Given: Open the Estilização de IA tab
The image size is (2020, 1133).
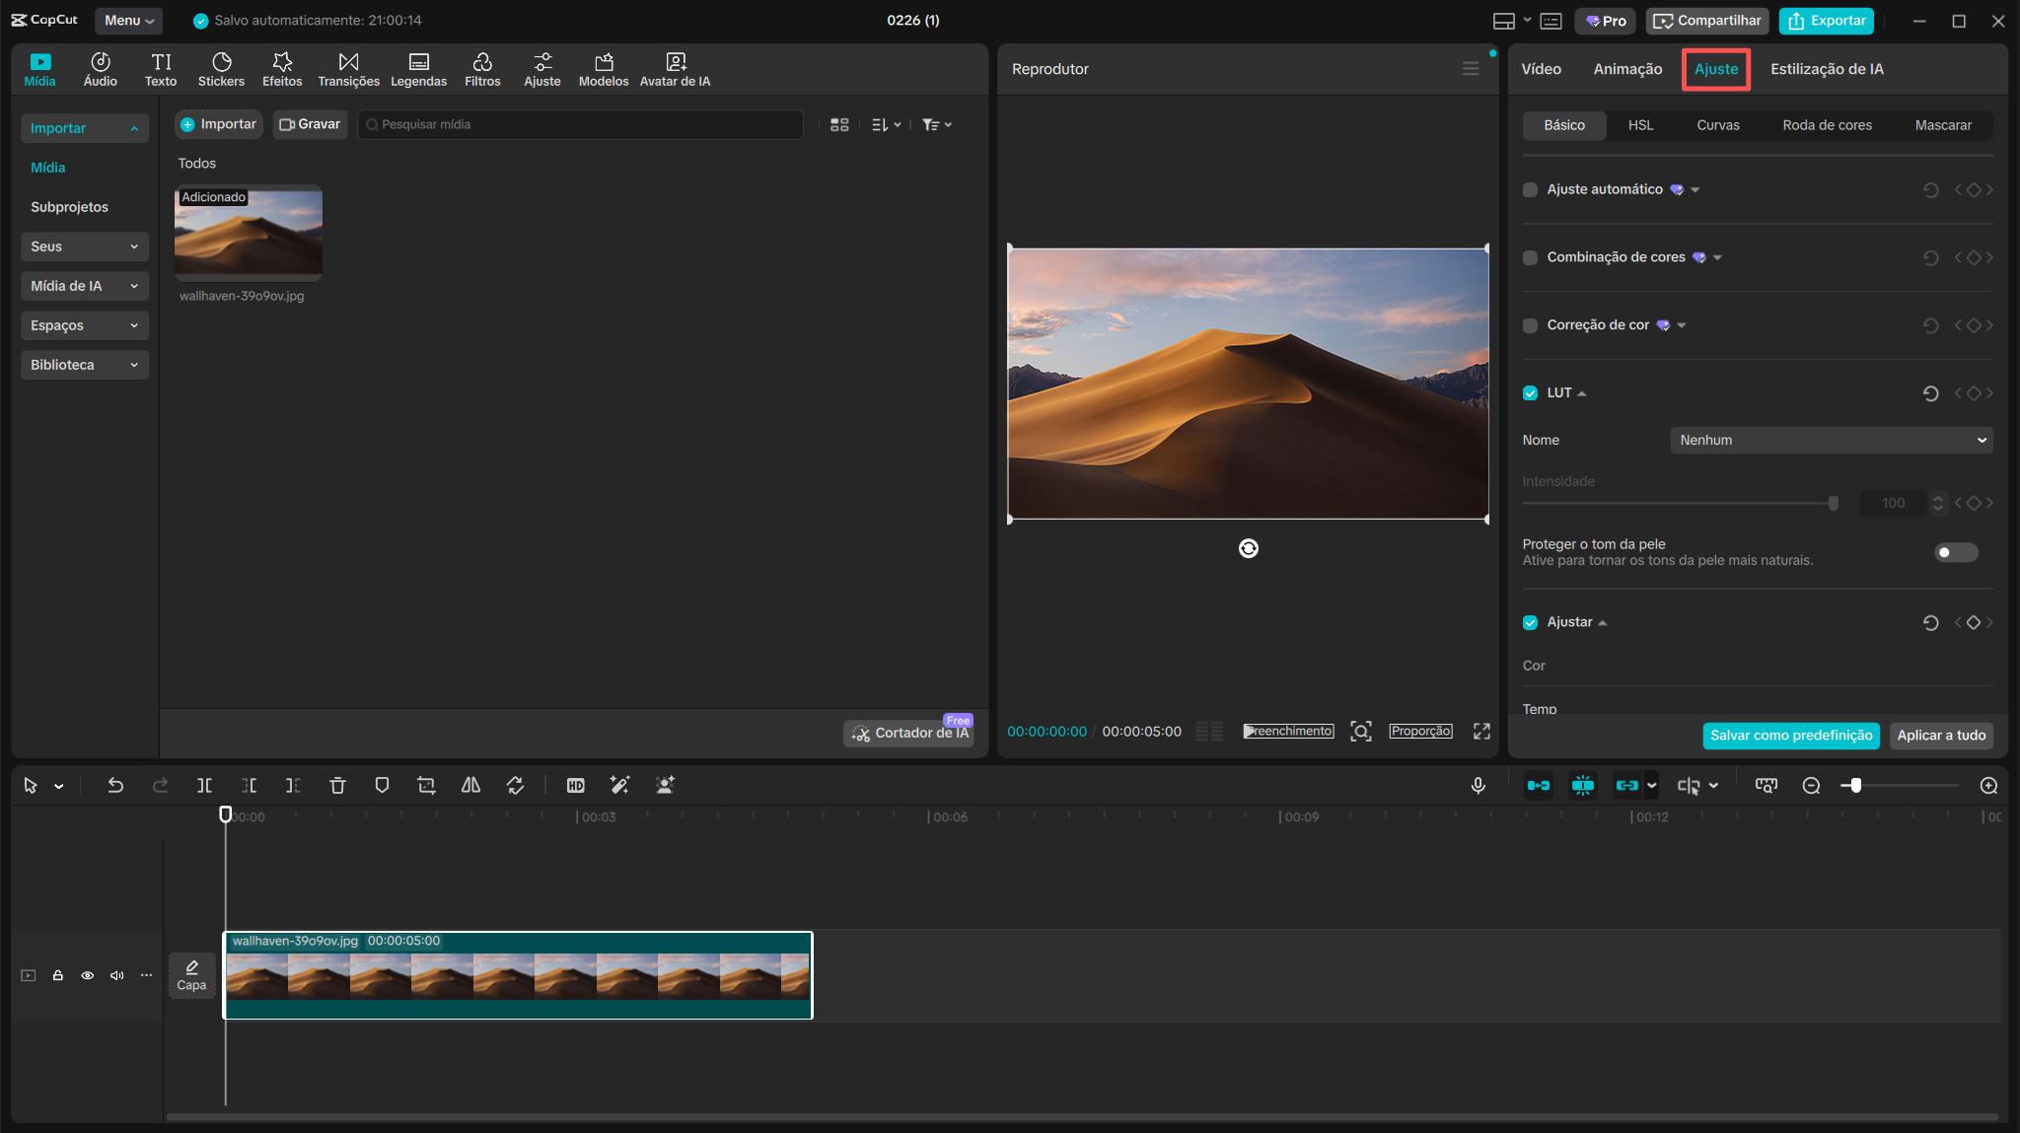Looking at the screenshot, I should coord(1827,69).
